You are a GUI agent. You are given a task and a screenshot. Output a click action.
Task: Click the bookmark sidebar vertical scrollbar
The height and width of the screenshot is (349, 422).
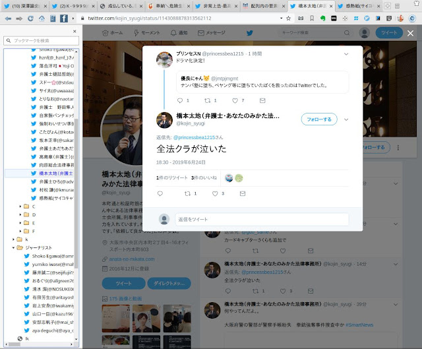tap(76, 194)
